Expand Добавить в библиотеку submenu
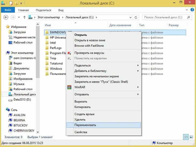The width and height of the screenshot is (196, 147). point(138,71)
